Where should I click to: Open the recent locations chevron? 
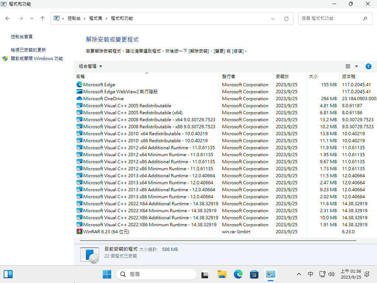coord(32,18)
